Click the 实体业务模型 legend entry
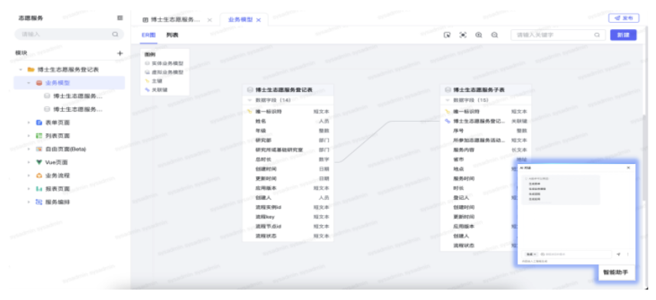This screenshot has width=656, height=300. tap(164, 64)
